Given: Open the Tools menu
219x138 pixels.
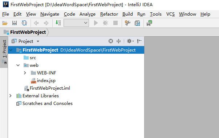Looking at the screenshot, I should (156, 14).
